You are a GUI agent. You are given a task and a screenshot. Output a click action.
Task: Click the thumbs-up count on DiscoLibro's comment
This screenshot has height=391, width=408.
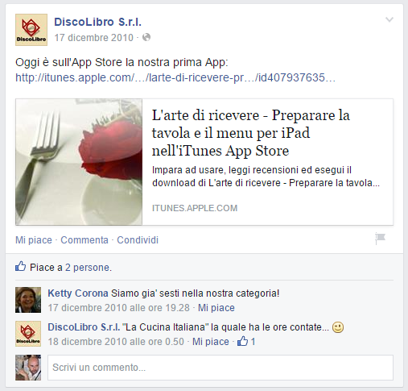coord(246,341)
